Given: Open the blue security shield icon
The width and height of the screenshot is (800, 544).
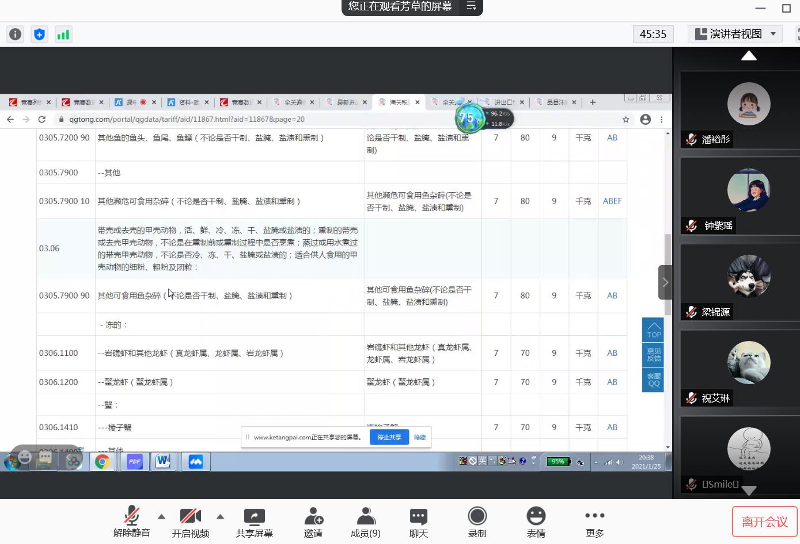Looking at the screenshot, I should [x=39, y=35].
